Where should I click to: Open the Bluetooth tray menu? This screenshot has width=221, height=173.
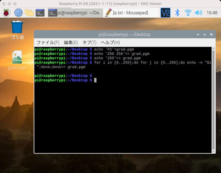coord(177,13)
